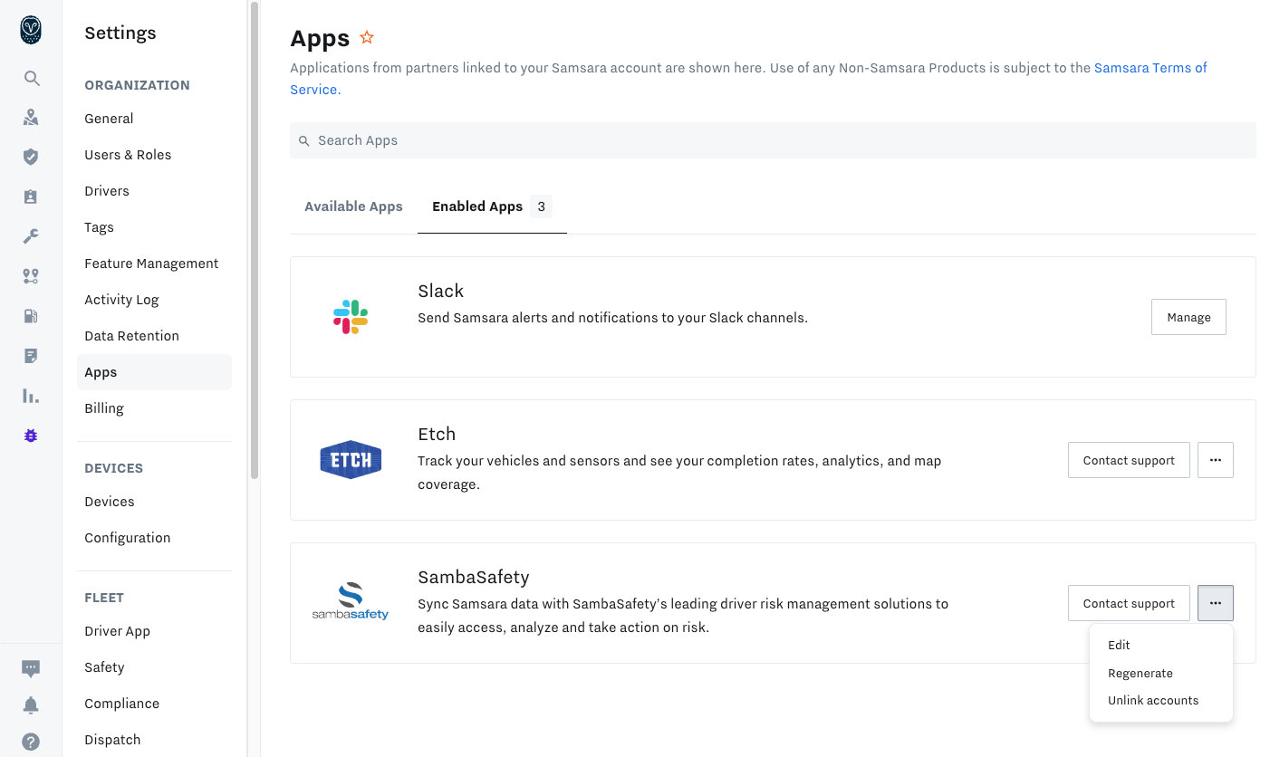
Task: Click the SambaSafety logo
Action: point(351,601)
